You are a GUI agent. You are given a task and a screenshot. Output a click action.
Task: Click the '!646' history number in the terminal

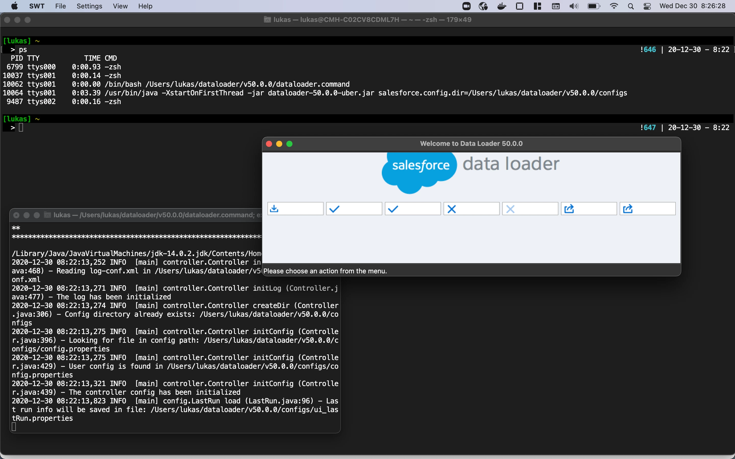click(648, 49)
